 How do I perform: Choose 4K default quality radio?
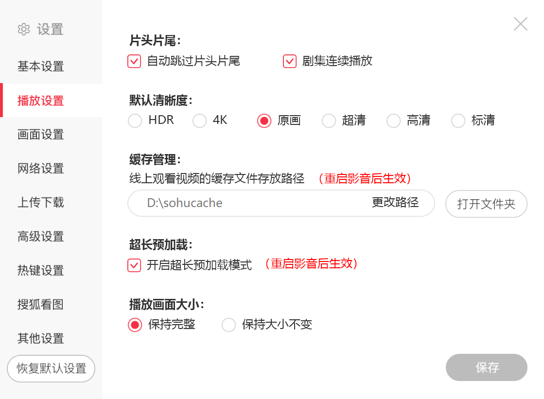[199, 121]
